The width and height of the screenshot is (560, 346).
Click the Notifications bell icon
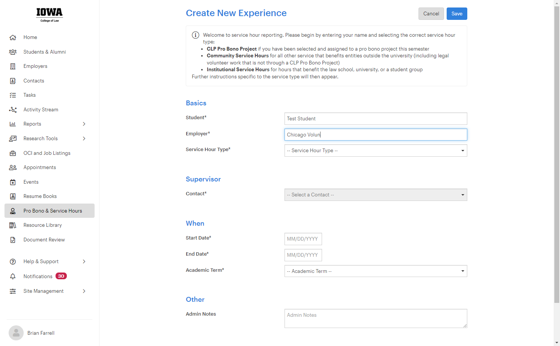13,276
